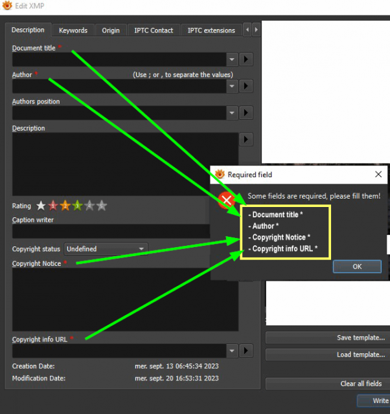Click the arrow button beside Author field
This screenshot has height=414, width=390.
click(246, 86)
